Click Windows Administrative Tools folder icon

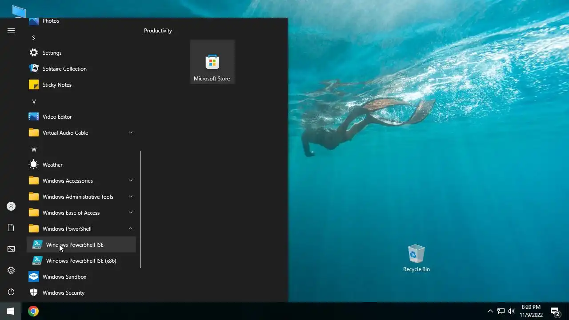34,196
